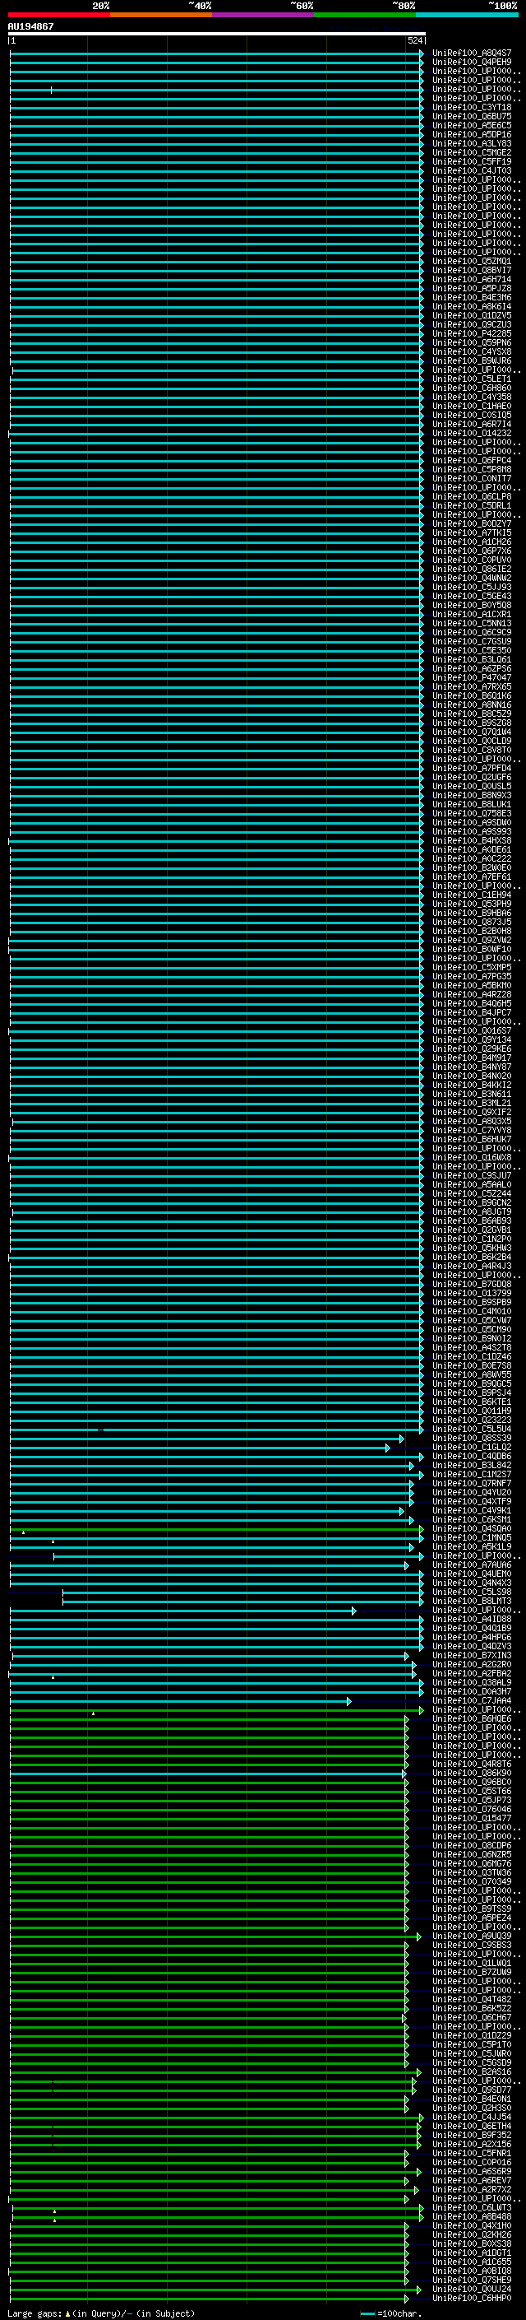Open hit UniRef100_Q1DZV5

point(472,315)
